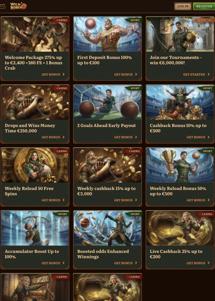Get bonus for First Deposit Bonus 100%
The height and width of the screenshot is (301, 215).
tap(126, 74)
